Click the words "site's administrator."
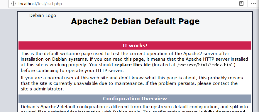The width and height of the screenshot is (259, 112). 42,89
